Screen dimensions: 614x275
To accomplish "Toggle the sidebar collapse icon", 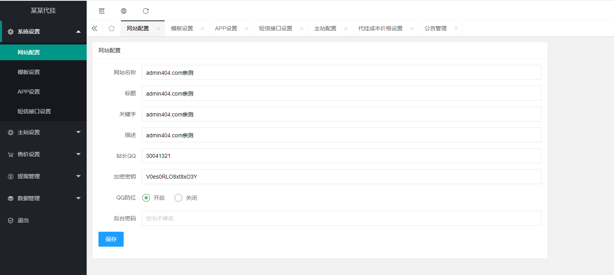I will (102, 11).
